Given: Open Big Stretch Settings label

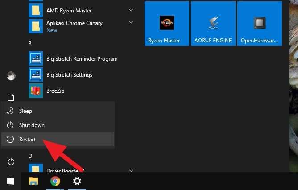Looking at the screenshot, I should point(69,75).
